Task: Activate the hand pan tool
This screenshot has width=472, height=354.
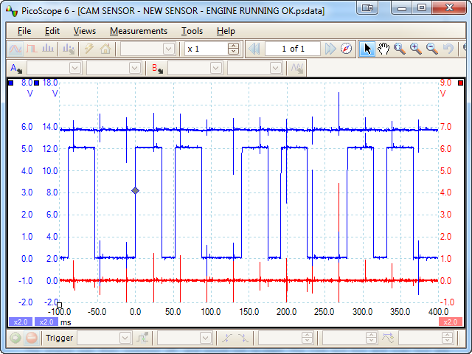Action: tap(383, 49)
